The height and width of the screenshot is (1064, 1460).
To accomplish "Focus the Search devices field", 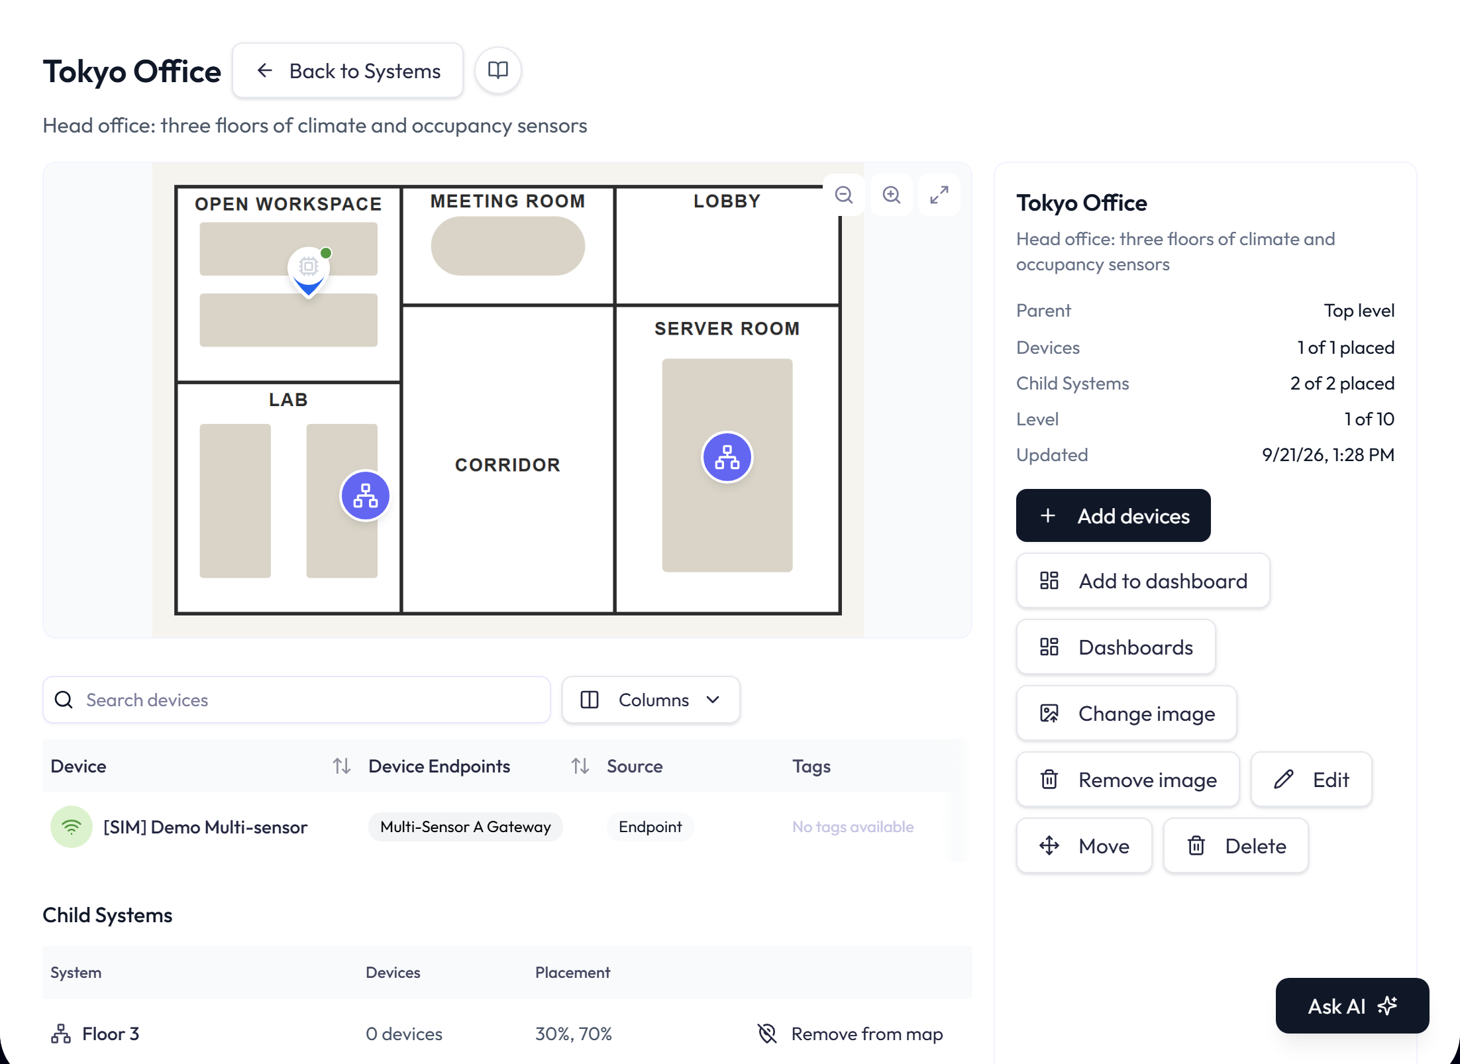I will coord(296,700).
